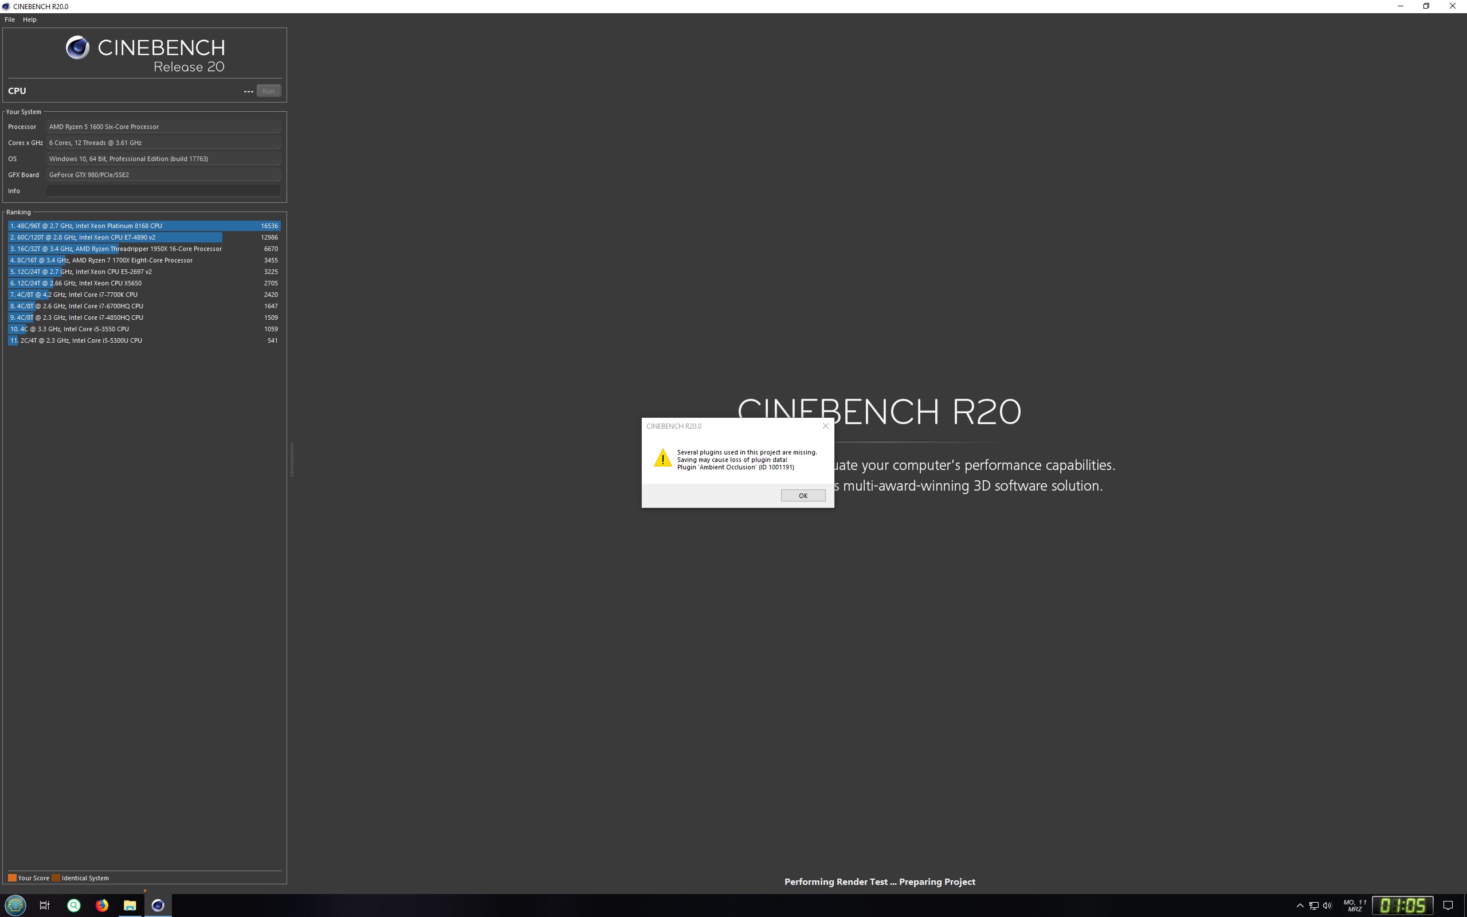Click the green digital clock in taskbar

coord(1403,906)
